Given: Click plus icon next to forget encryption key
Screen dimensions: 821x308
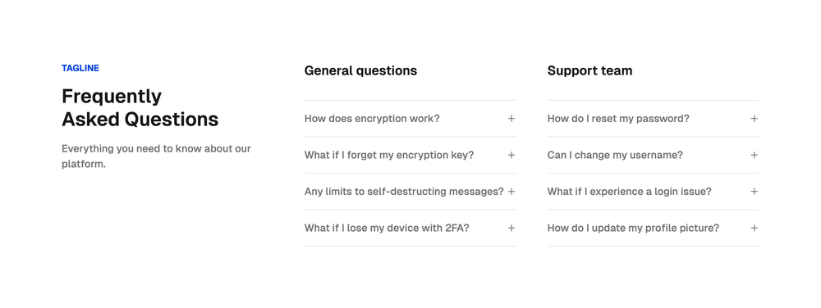Looking at the screenshot, I should (511, 155).
